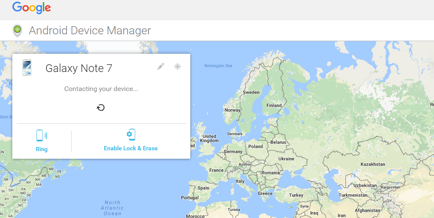Screen dimensions: 434x218
Task: Click Enable Lock & Erase
Action: [131, 149]
